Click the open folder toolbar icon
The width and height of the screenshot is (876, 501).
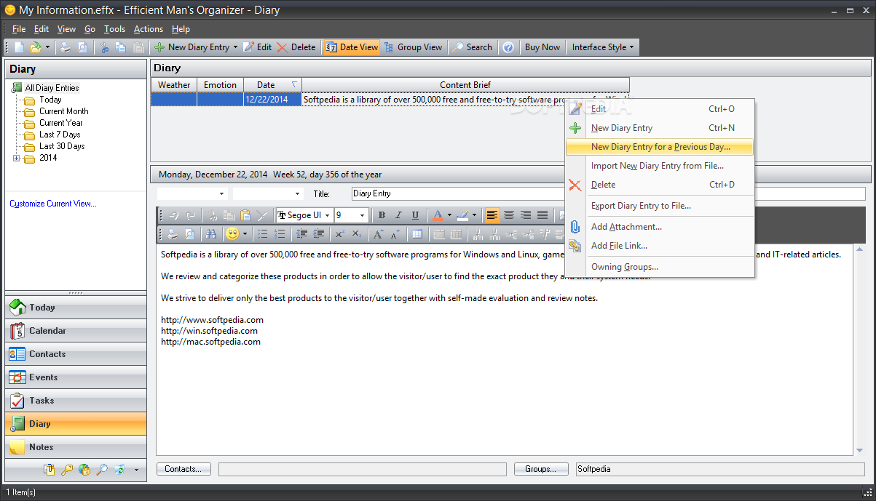click(x=36, y=47)
